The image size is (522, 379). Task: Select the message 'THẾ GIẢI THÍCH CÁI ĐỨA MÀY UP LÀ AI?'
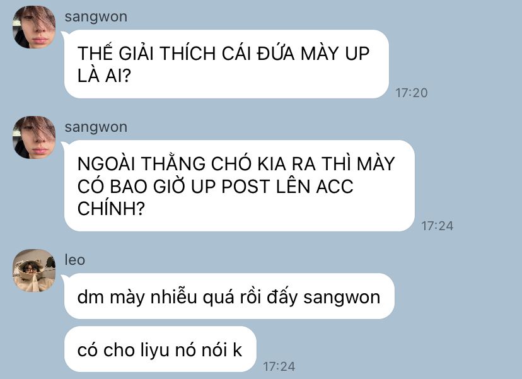226,64
